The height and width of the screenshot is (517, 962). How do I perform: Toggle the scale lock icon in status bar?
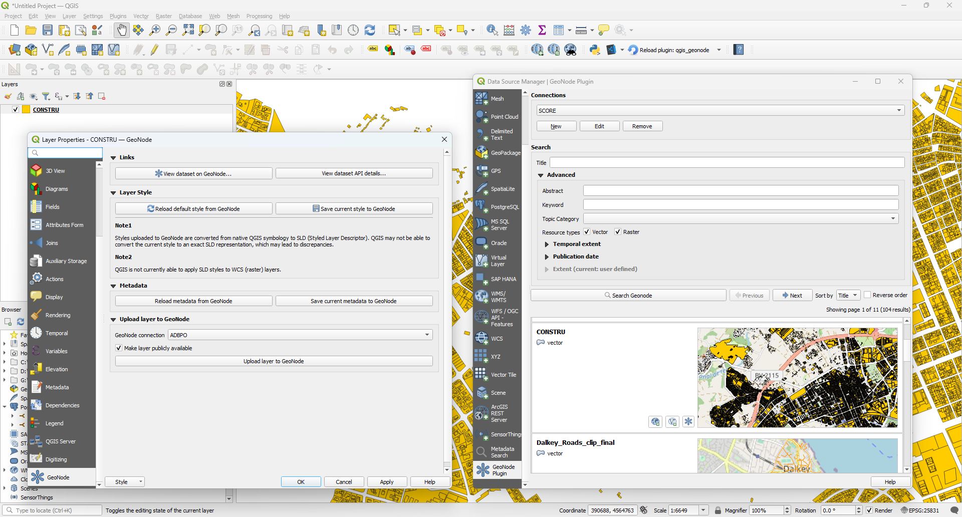717,510
